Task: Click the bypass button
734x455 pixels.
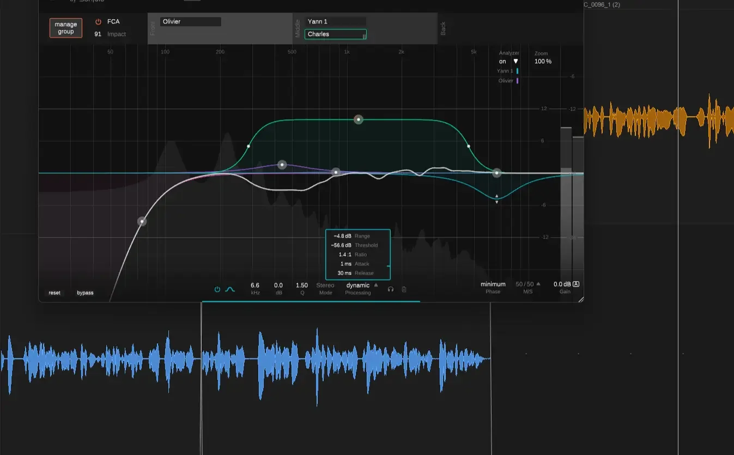Action: 85,293
